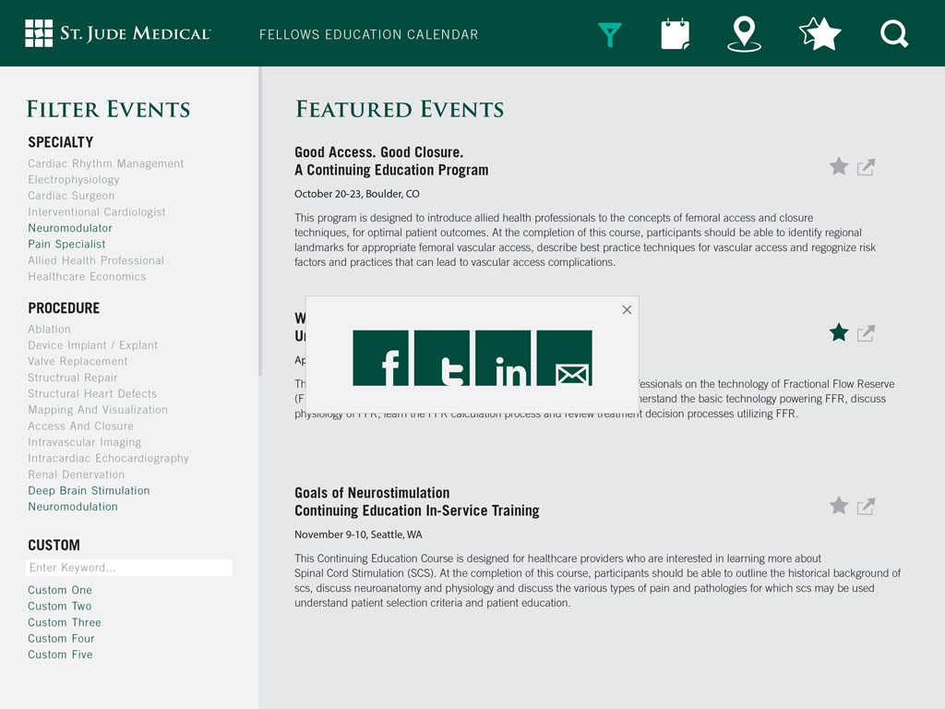Share via Facebook icon in popup

380,357
